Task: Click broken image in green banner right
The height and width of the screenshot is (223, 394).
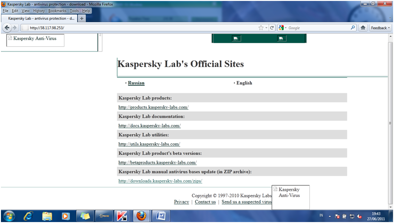Action: click(281, 39)
